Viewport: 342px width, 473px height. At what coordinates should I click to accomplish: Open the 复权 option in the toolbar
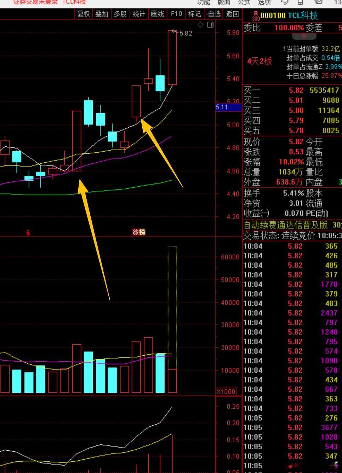[84, 14]
